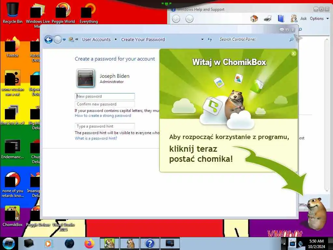Click into the Confirm new password field
The image size is (333, 250).
pyautogui.click(x=105, y=104)
